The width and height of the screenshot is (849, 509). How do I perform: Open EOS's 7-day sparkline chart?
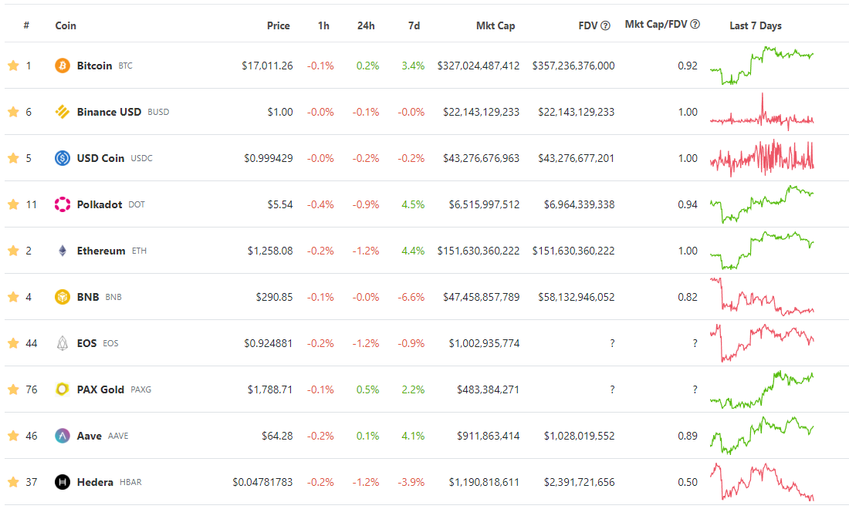pyautogui.click(x=762, y=343)
